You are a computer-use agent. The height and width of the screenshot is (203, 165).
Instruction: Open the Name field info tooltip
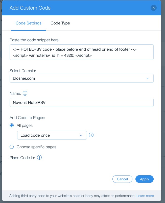point(25,93)
